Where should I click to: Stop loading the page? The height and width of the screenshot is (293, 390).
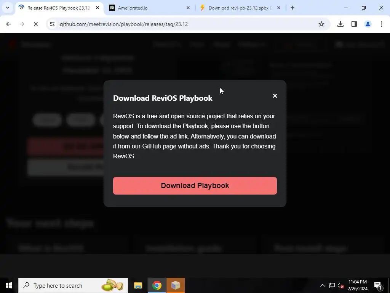[x=35, y=24]
